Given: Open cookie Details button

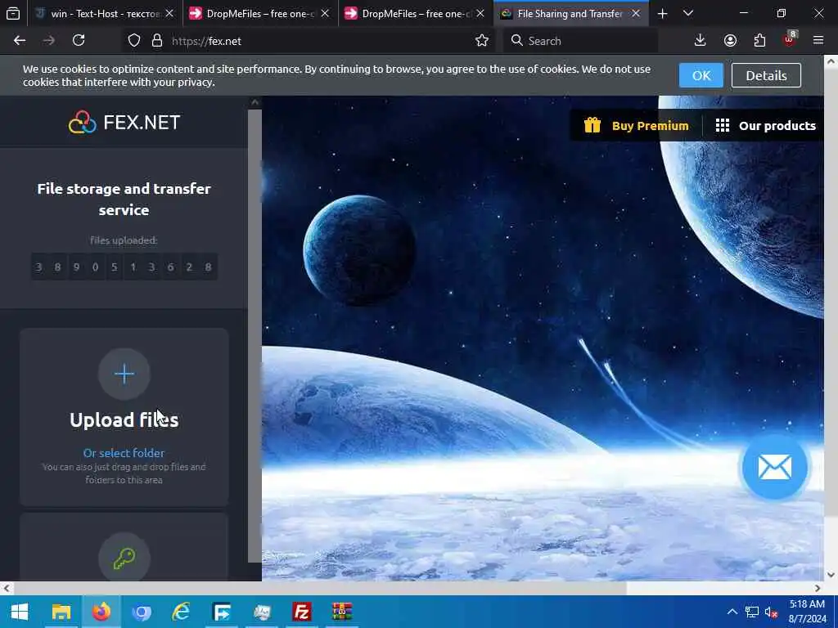Looking at the screenshot, I should 766,75.
